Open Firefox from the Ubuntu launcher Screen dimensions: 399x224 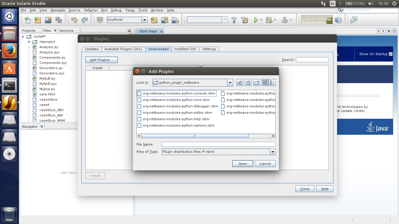click(x=9, y=50)
